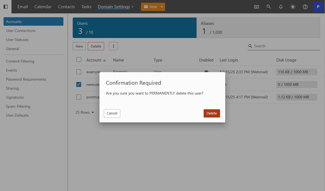Uncheck the newuser row checkbox
325x191 pixels.
tap(79, 84)
